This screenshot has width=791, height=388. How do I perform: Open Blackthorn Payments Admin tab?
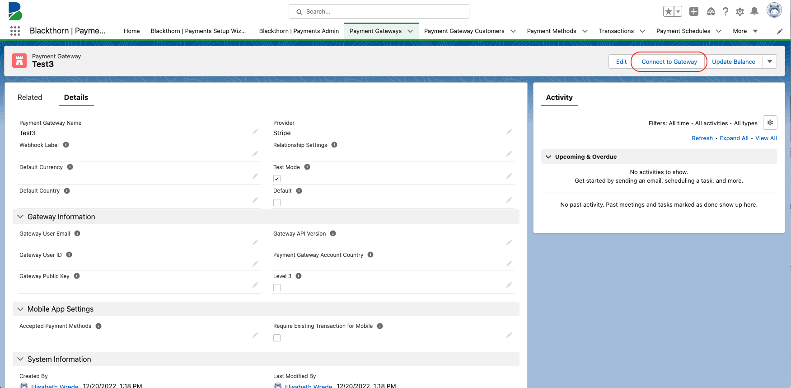(x=299, y=31)
